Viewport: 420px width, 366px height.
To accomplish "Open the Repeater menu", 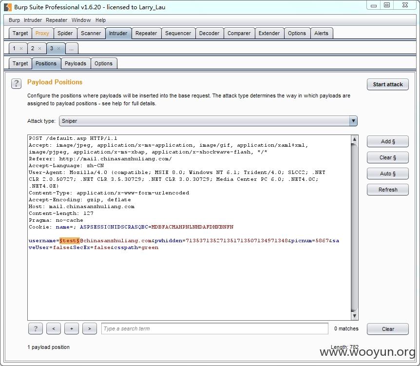I will (x=57, y=20).
